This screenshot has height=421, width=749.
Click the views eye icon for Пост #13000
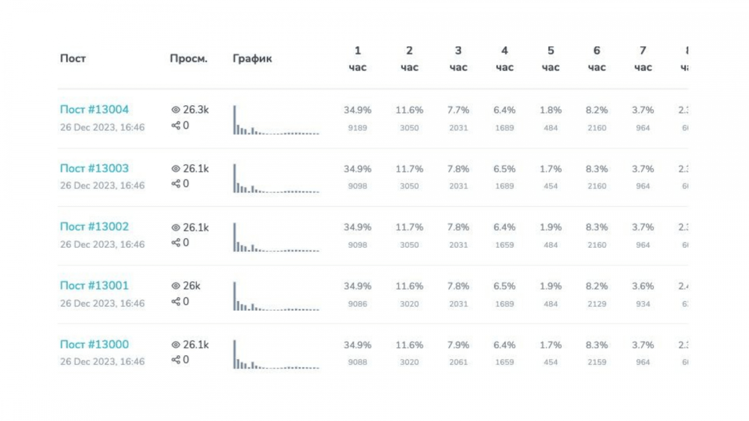click(x=176, y=345)
